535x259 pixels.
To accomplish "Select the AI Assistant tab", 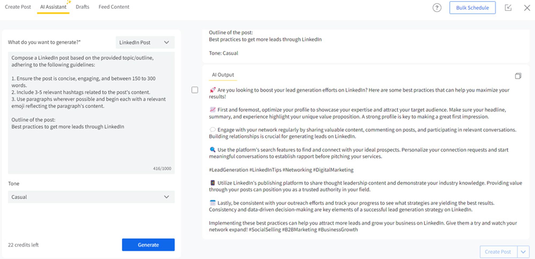I will [x=53, y=7].
